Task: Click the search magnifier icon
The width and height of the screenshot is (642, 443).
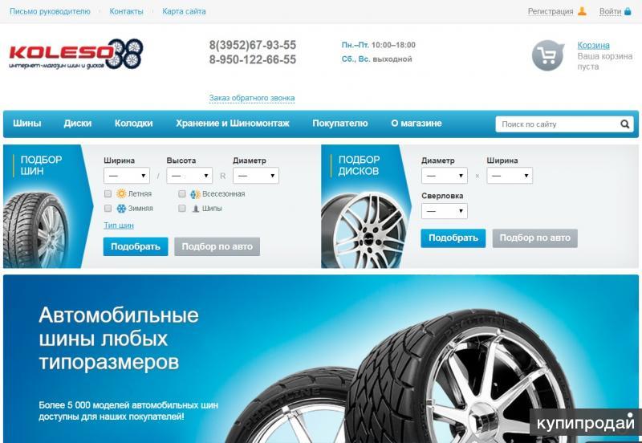Action: coord(624,124)
